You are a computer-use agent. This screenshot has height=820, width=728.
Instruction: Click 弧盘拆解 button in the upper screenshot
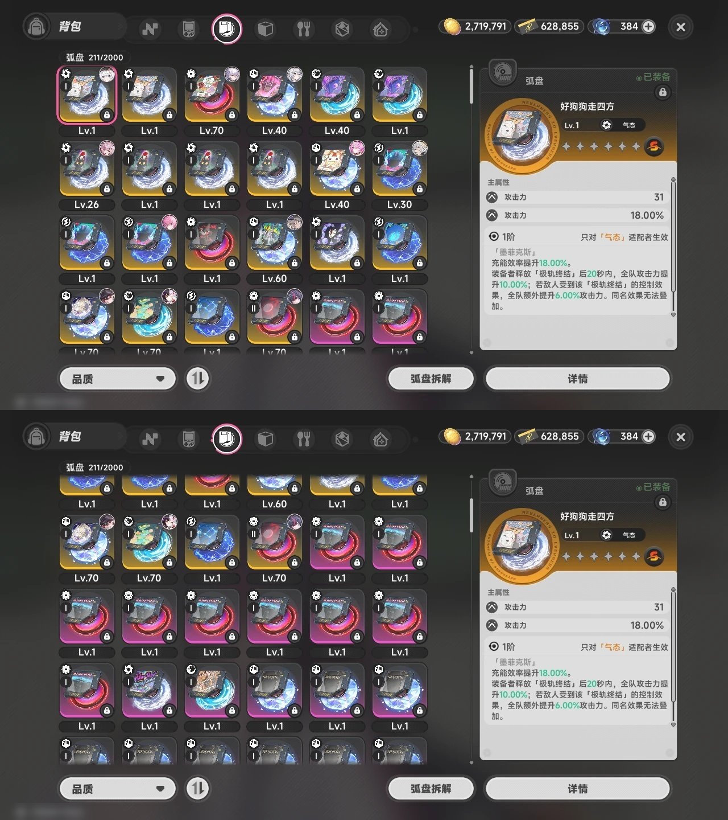pyautogui.click(x=431, y=379)
